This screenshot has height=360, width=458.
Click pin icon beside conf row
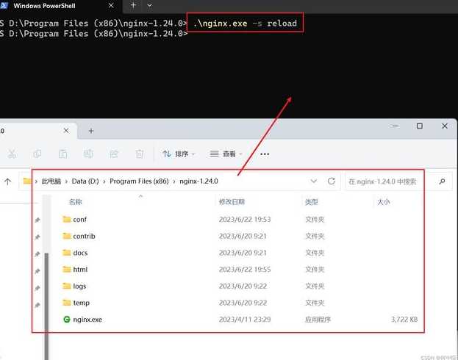pyautogui.click(x=37, y=220)
